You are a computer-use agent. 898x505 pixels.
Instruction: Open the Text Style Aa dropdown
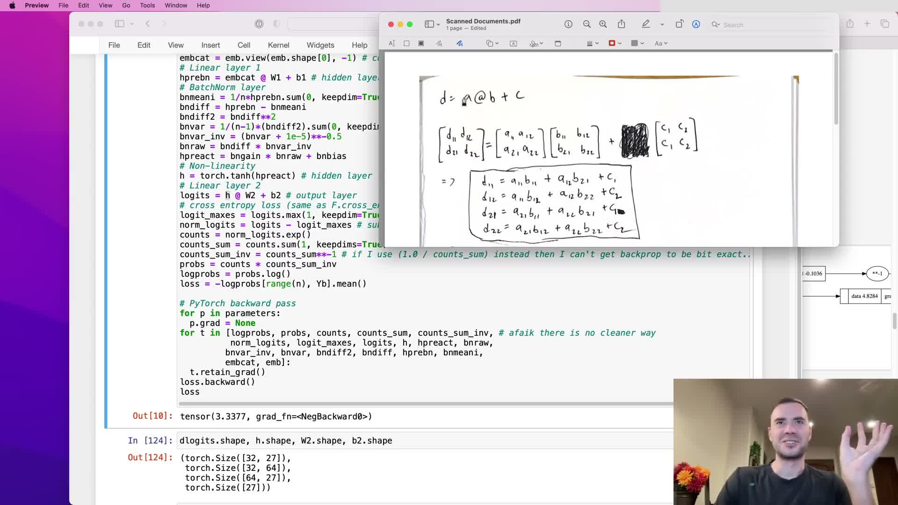(x=660, y=43)
